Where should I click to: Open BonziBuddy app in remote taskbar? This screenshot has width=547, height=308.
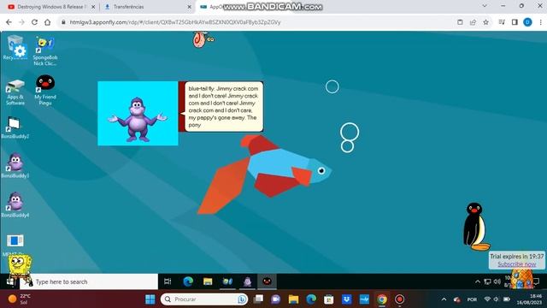247,281
